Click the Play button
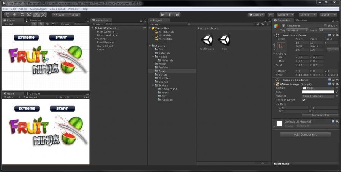342x172 pixels. pyautogui.click(x=162, y=15)
